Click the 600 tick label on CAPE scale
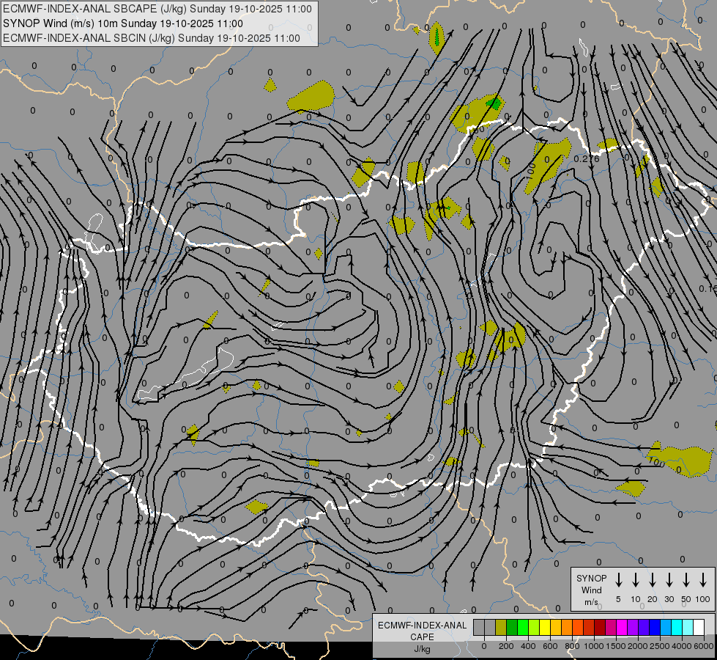The width and height of the screenshot is (717, 660). 550,646
